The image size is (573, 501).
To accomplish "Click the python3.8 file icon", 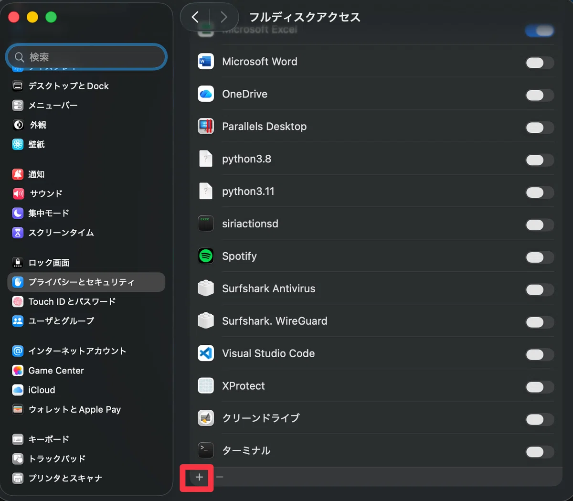I will click(x=206, y=159).
